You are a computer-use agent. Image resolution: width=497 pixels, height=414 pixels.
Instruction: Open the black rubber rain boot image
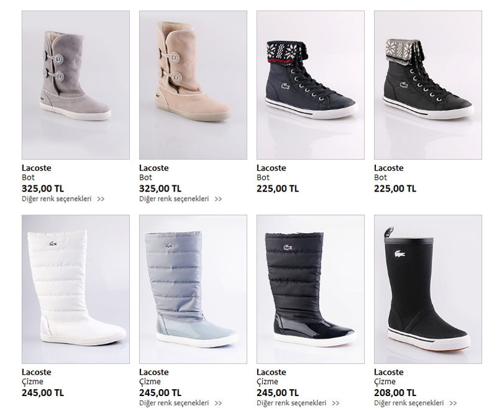coord(428,289)
